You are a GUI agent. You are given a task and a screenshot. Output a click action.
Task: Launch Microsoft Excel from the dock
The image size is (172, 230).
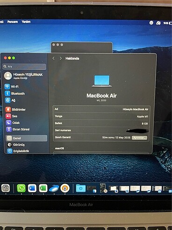point(43,188)
